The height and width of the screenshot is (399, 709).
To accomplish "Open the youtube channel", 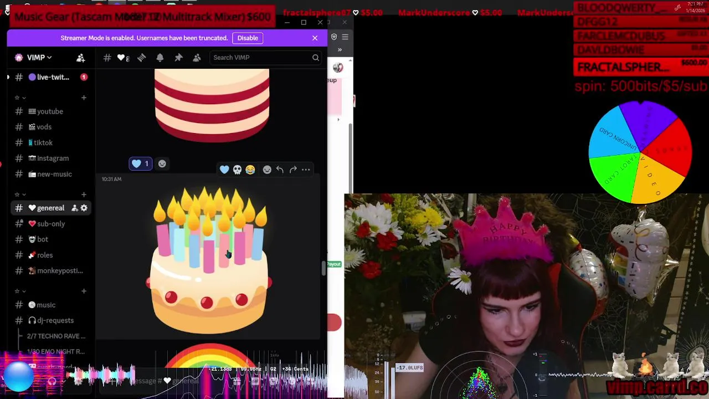I will (x=50, y=111).
